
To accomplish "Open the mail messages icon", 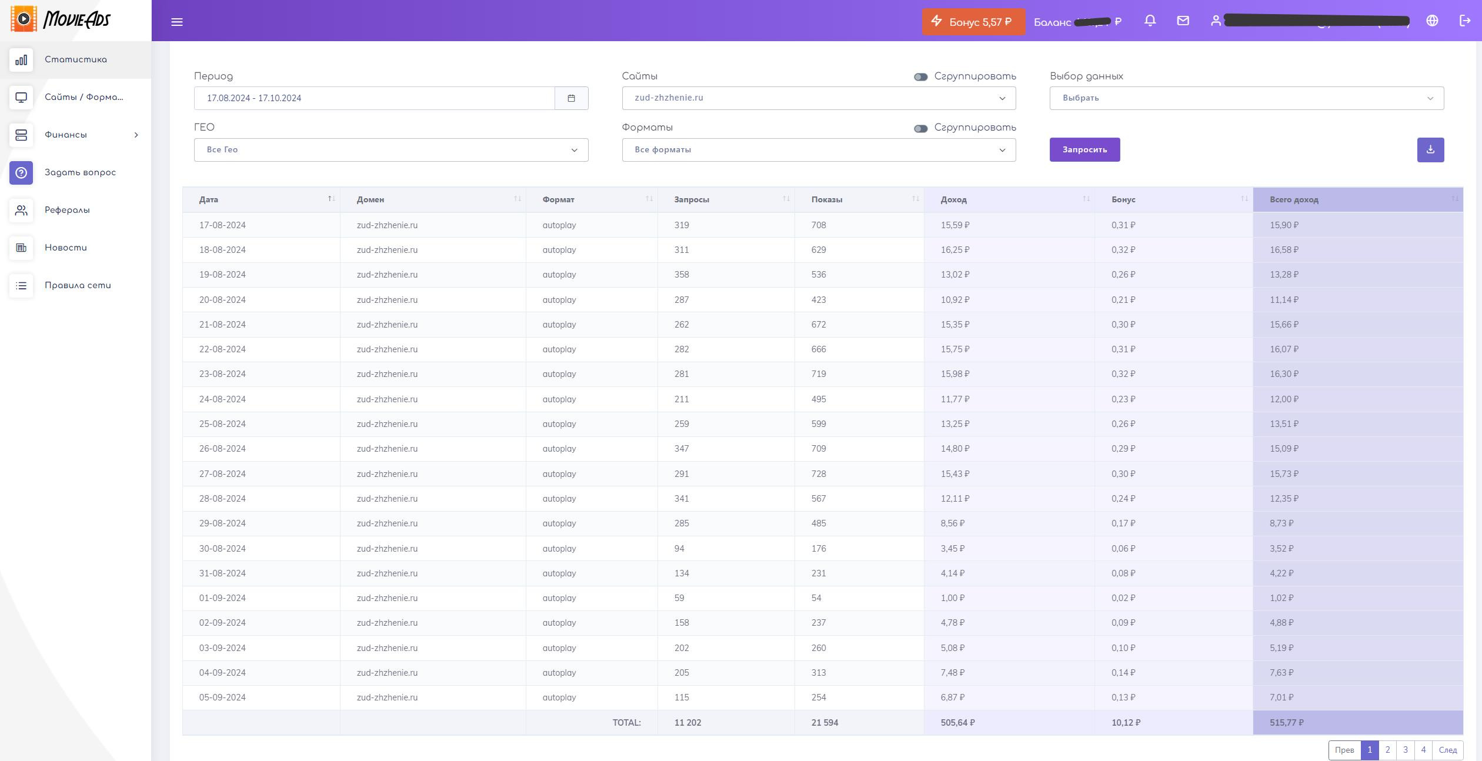I will click(1183, 21).
